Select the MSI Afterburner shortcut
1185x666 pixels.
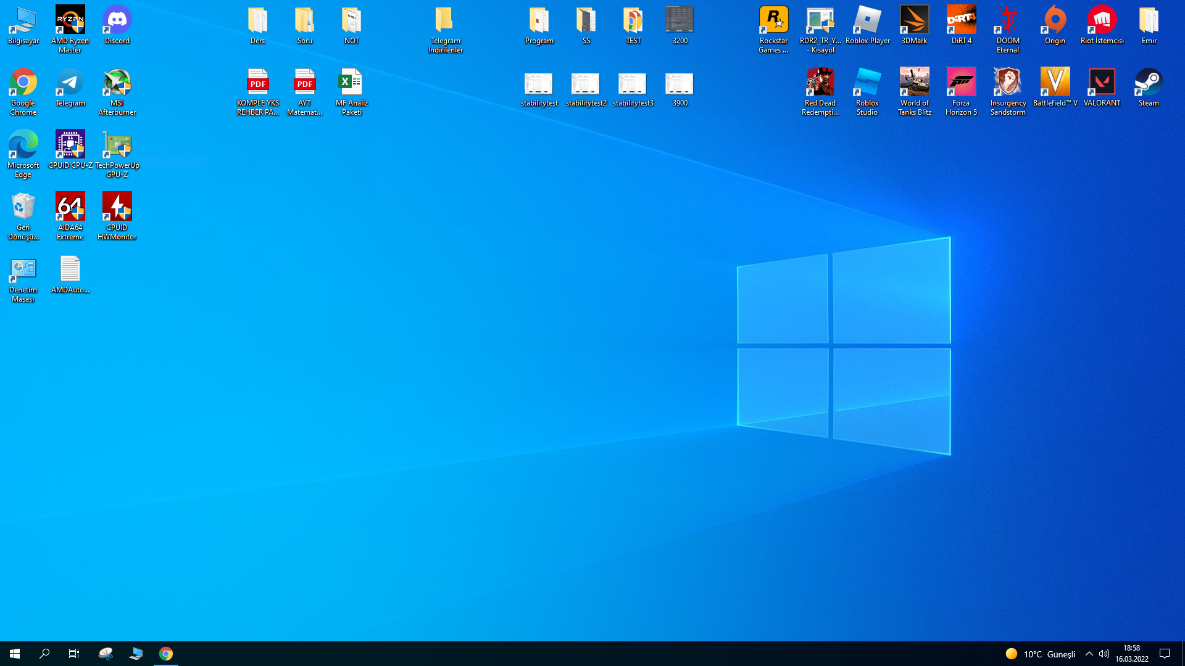[x=117, y=92]
